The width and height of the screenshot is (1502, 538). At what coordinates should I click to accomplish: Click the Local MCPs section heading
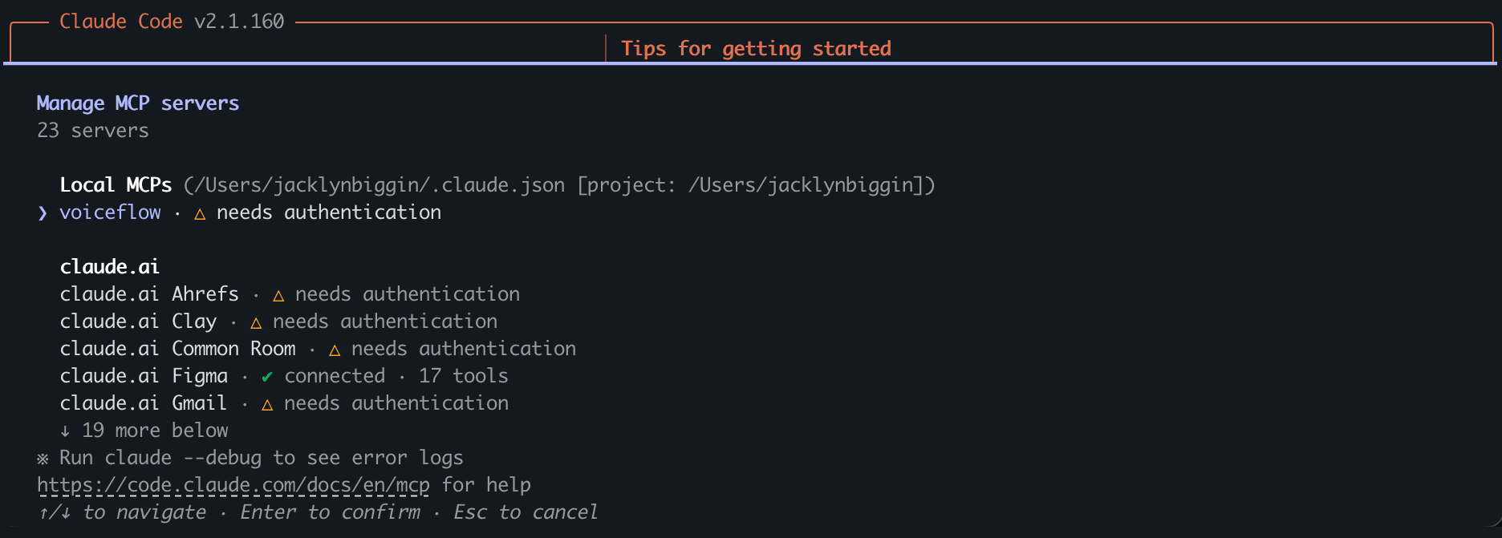click(116, 185)
